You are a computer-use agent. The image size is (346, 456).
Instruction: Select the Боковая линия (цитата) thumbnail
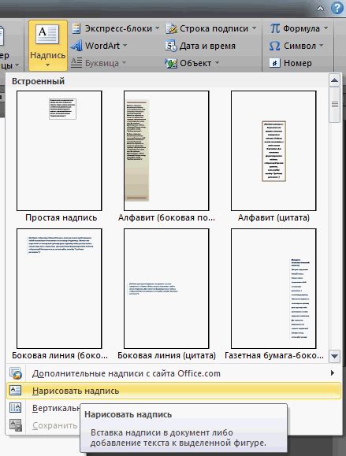(166, 288)
